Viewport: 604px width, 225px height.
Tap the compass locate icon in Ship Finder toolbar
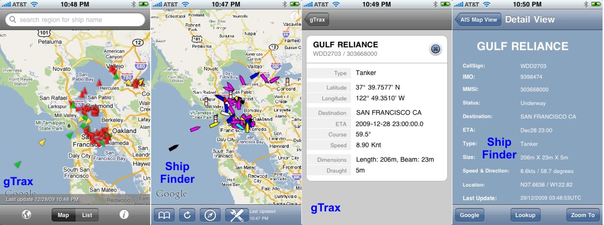[210, 215]
